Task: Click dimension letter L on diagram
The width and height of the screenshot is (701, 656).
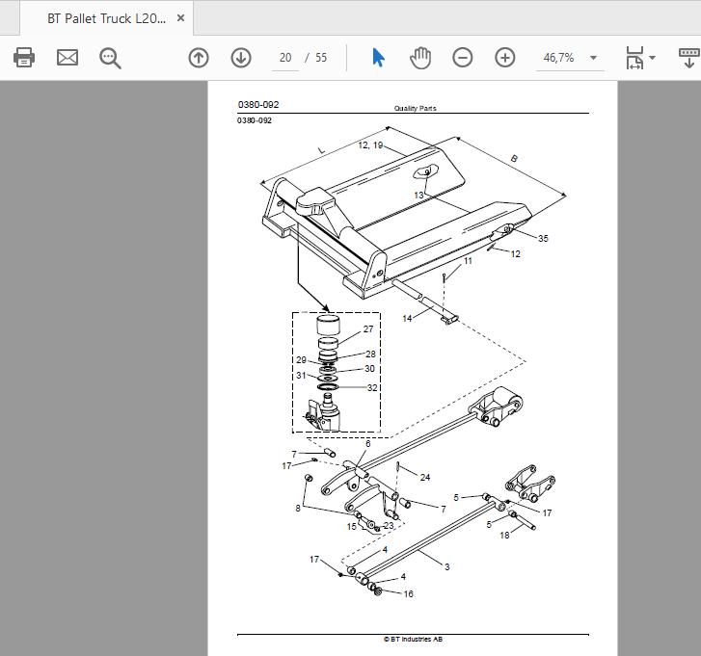Action: tap(322, 150)
